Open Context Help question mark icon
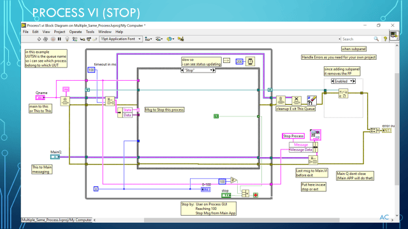This screenshot has width=408, height=229. point(385,39)
